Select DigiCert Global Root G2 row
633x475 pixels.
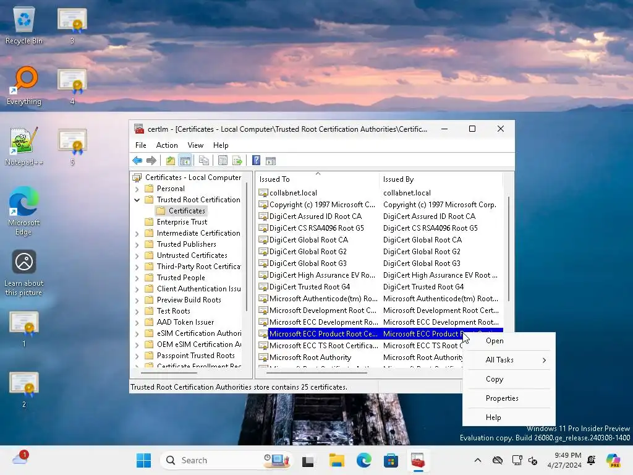click(x=380, y=251)
